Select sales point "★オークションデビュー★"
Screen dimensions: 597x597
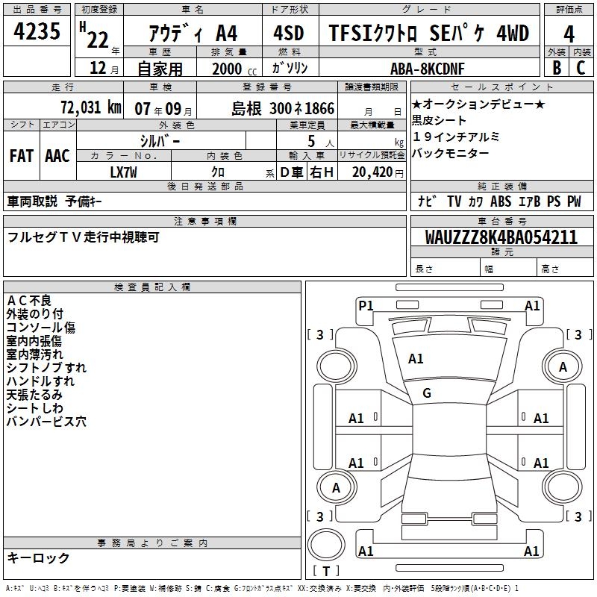click(478, 104)
